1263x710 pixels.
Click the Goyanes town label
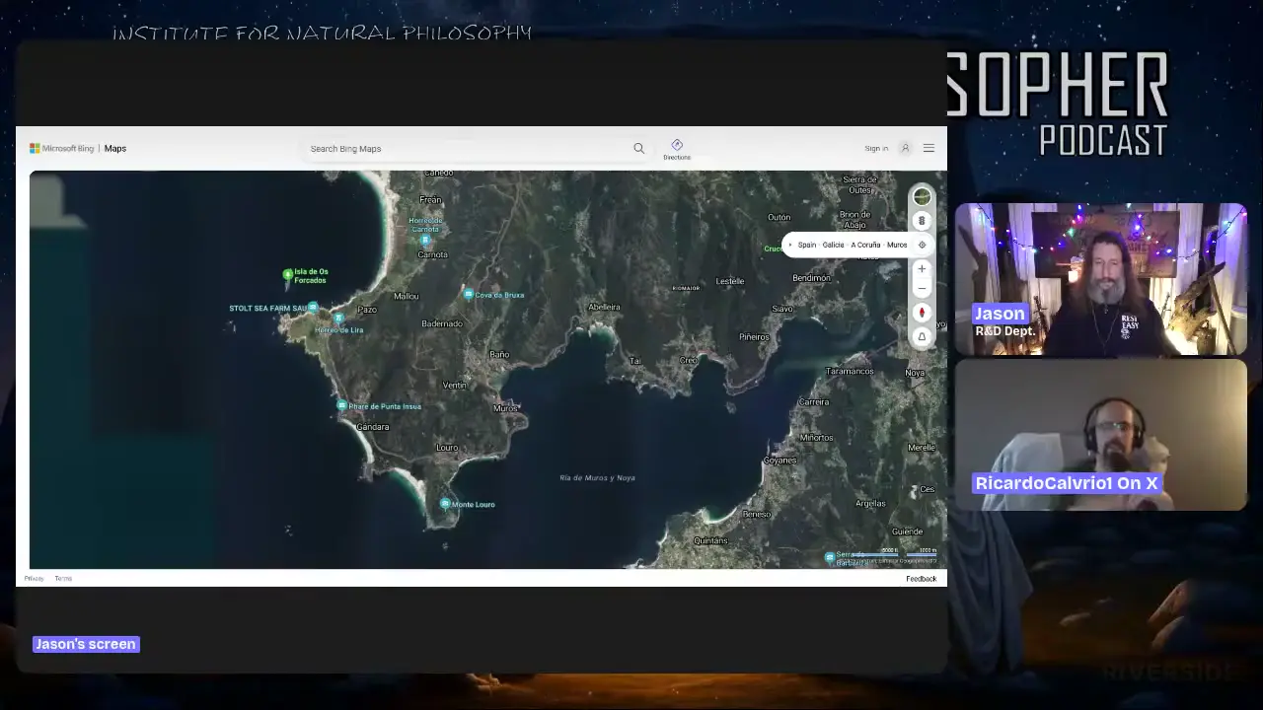[x=780, y=461]
